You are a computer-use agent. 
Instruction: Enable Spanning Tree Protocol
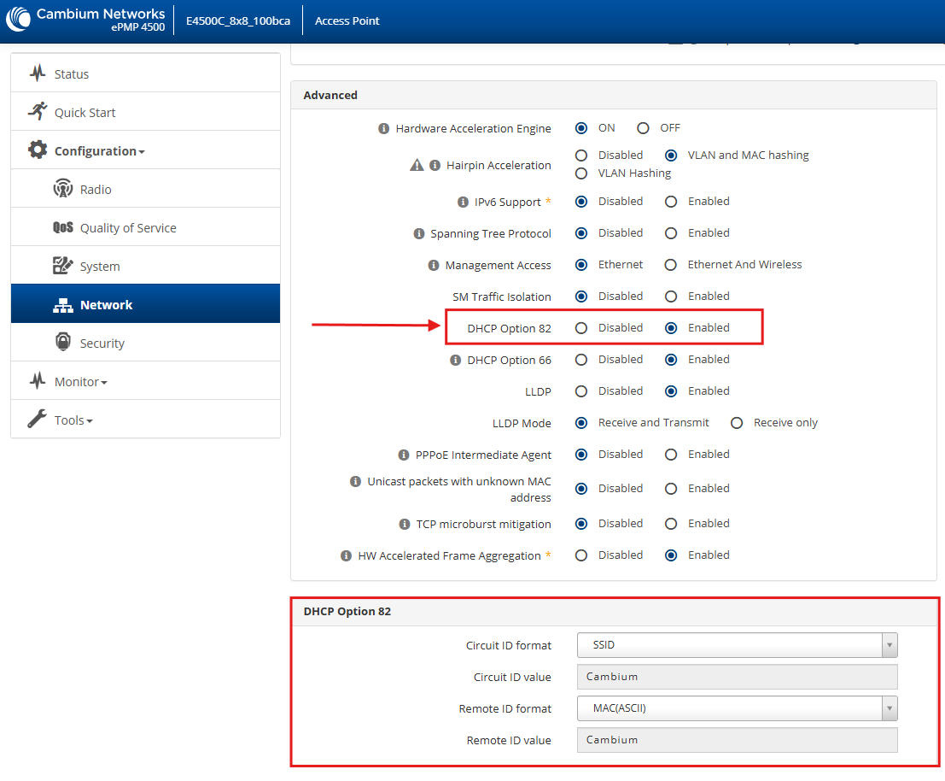[x=671, y=232]
